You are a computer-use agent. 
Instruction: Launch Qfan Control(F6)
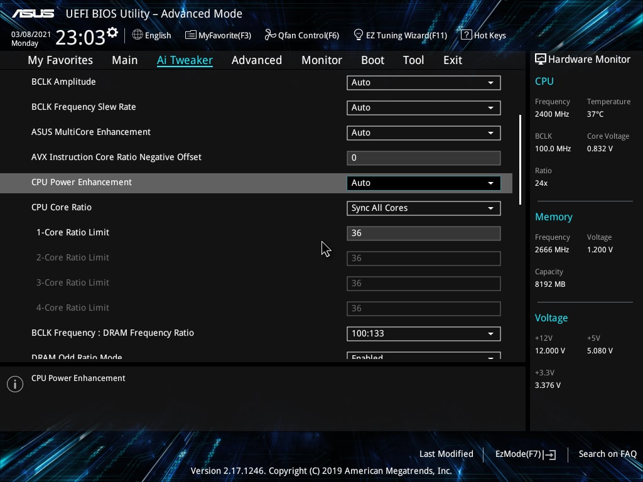click(302, 35)
